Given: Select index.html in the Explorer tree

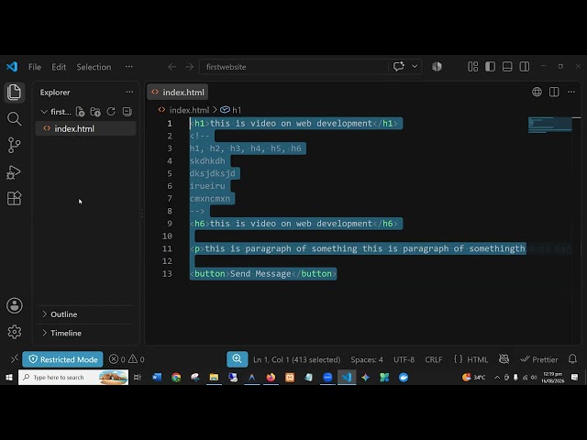Looking at the screenshot, I should (85, 128).
